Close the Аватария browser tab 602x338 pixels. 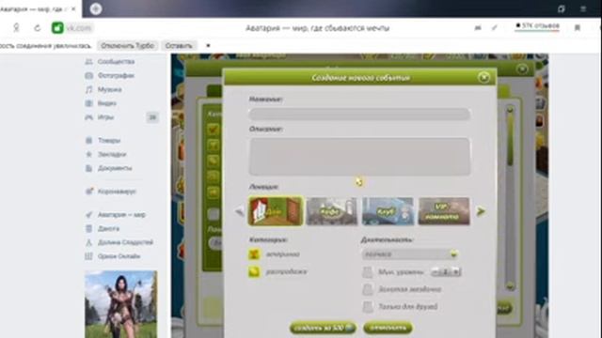pyautogui.click(x=73, y=8)
